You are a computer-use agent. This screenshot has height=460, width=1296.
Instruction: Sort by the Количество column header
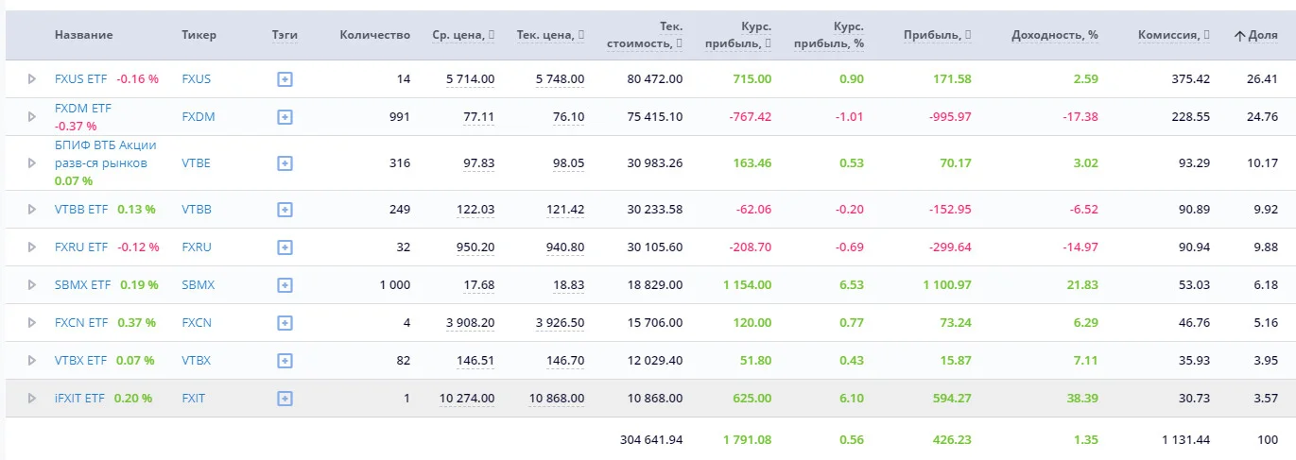click(x=375, y=35)
